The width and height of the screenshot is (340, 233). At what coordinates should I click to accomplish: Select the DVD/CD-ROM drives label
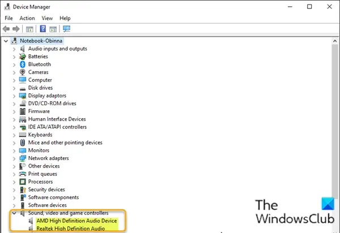pyautogui.click(x=52, y=103)
